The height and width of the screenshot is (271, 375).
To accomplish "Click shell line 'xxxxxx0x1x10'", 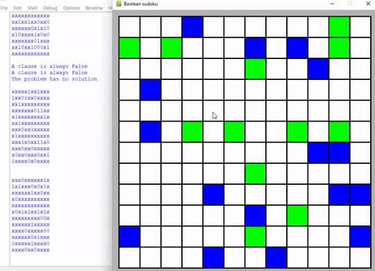I will click(x=31, y=28).
